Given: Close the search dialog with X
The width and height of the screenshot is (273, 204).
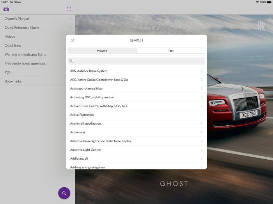Looking at the screenshot, I should [x=73, y=40].
